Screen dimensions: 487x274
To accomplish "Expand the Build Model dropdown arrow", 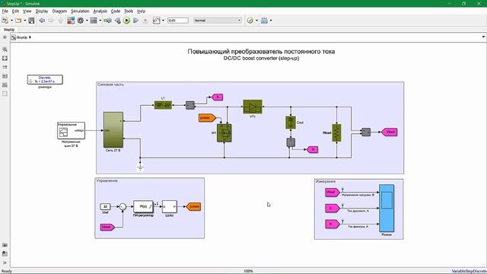I will [x=271, y=21].
